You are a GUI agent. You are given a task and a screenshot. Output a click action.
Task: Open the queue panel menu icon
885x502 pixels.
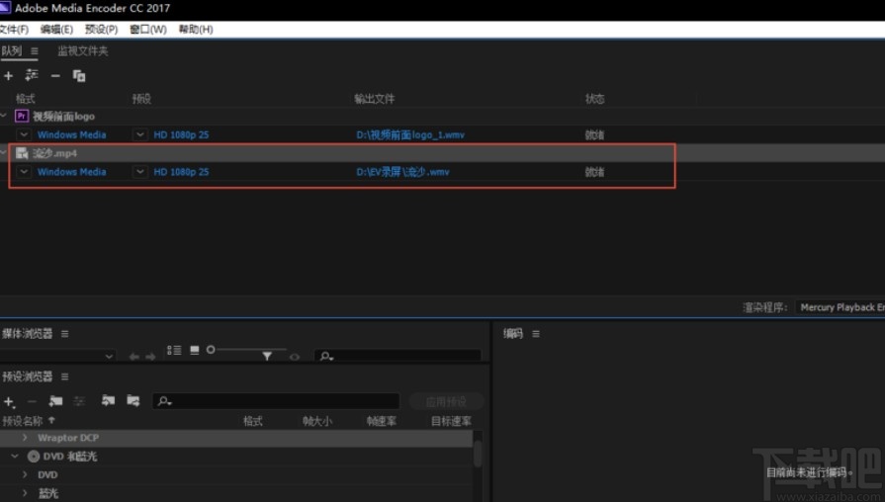(x=35, y=50)
